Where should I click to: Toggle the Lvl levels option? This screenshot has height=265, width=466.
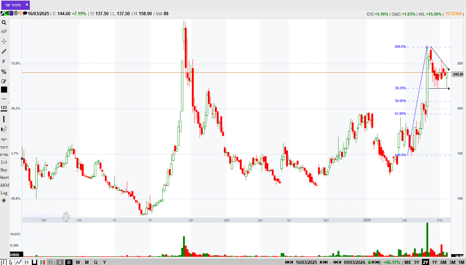point(4,162)
